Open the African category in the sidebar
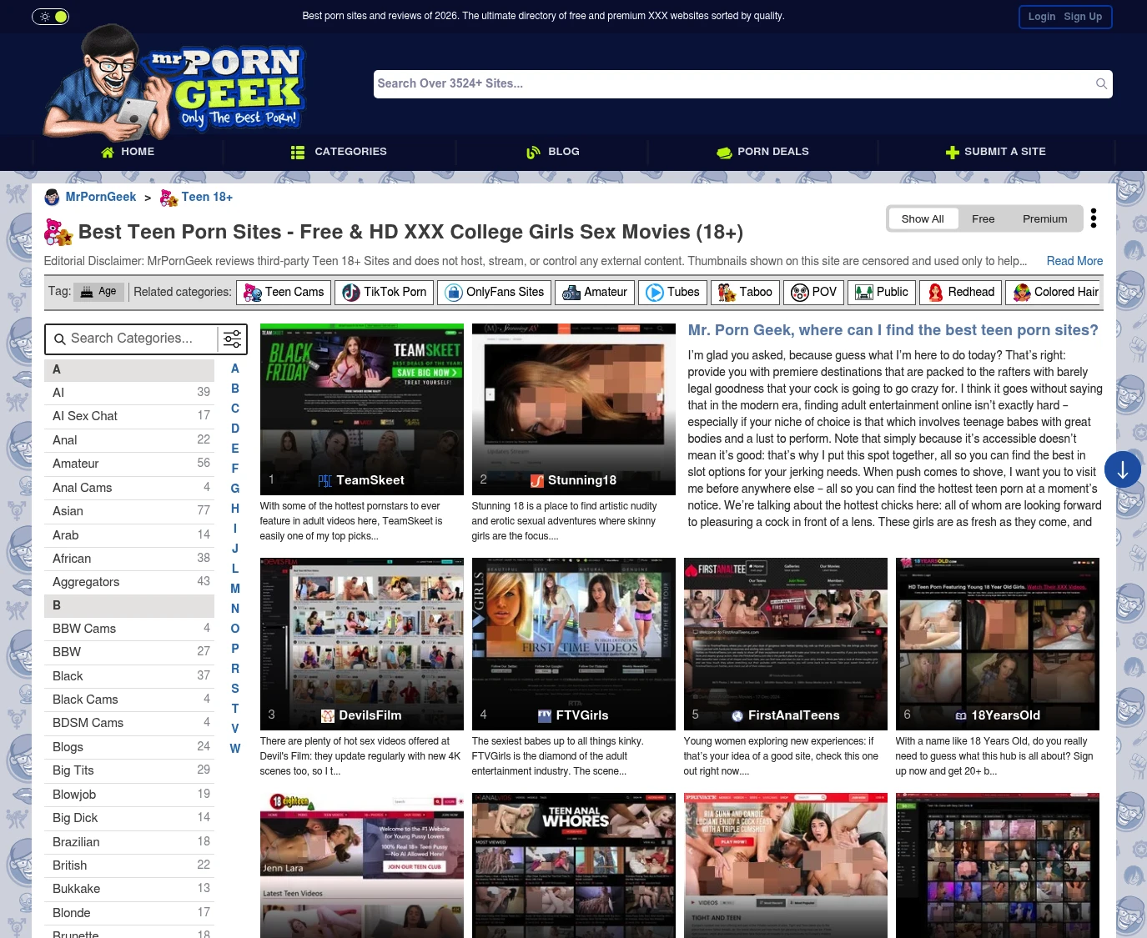 (129, 559)
